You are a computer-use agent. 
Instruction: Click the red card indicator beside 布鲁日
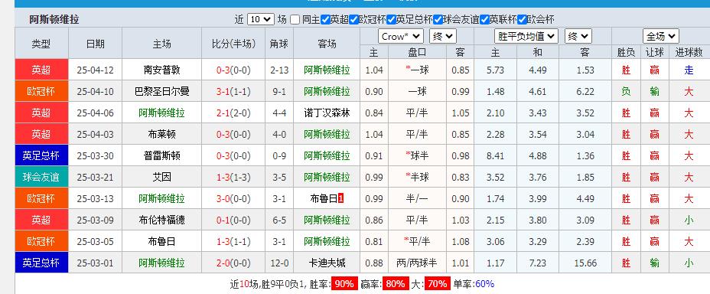(340, 198)
